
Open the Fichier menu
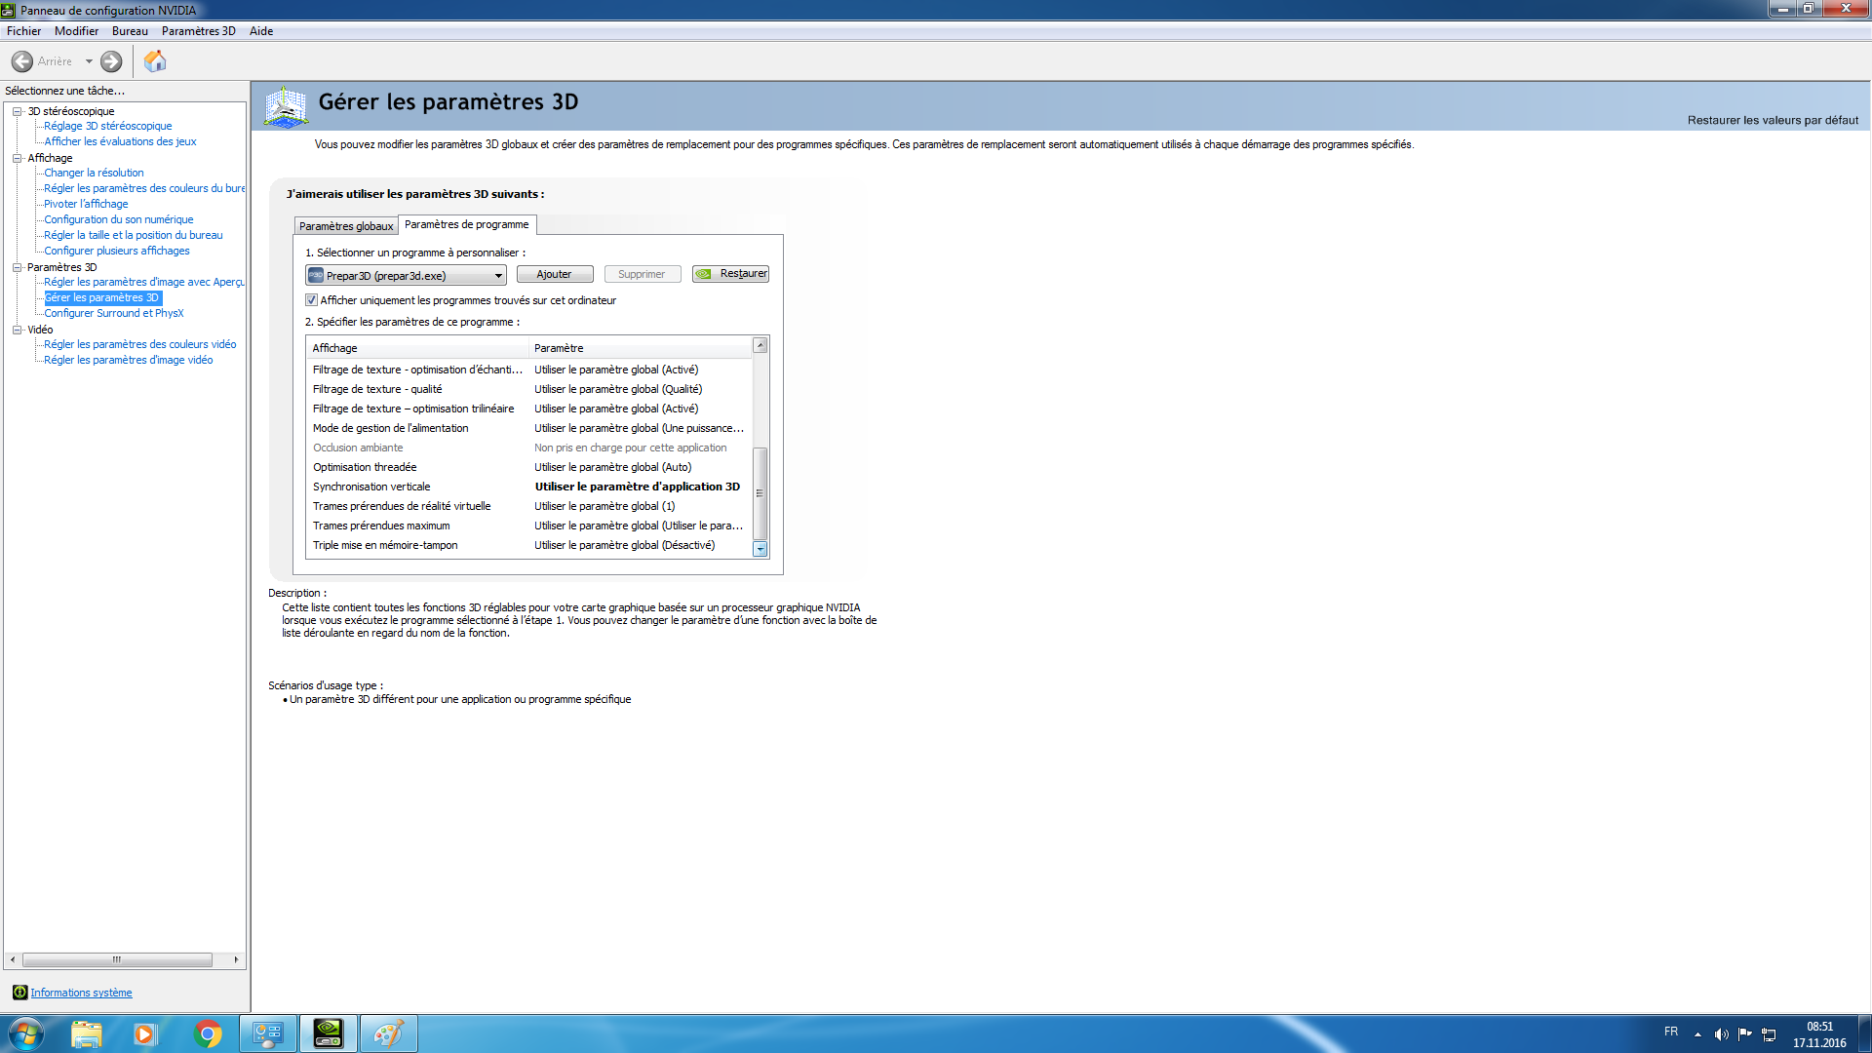(23, 31)
